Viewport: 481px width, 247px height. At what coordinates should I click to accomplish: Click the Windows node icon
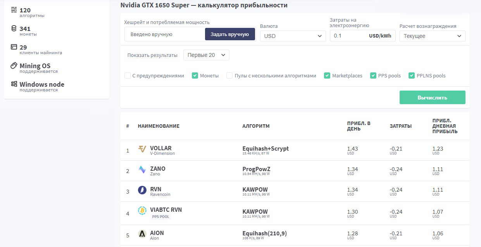coord(14,84)
